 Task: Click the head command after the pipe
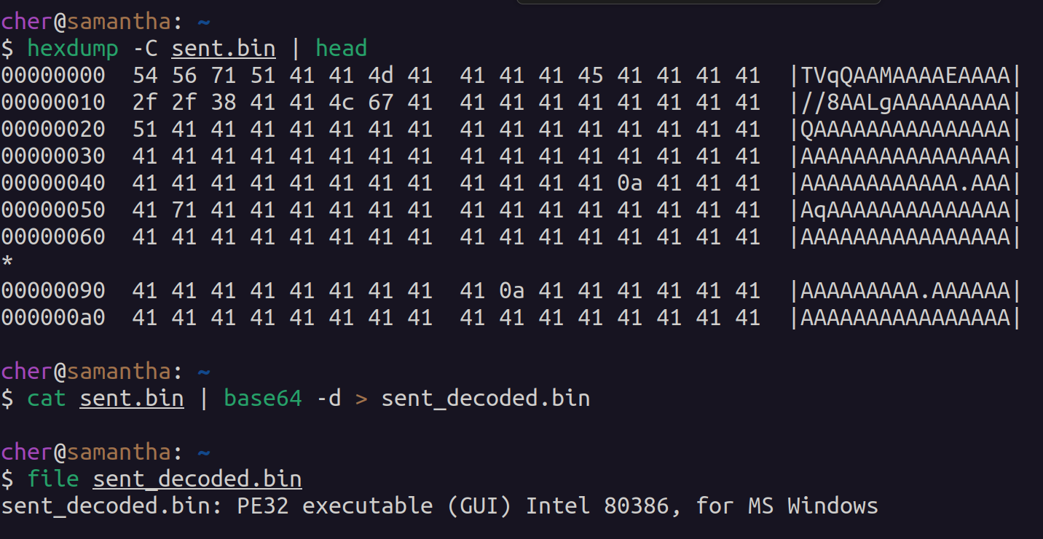(x=341, y=49)
